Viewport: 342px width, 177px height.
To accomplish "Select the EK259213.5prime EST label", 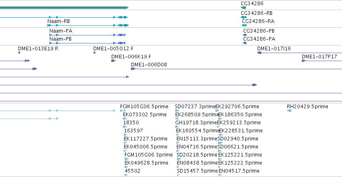I will (239, 122).
